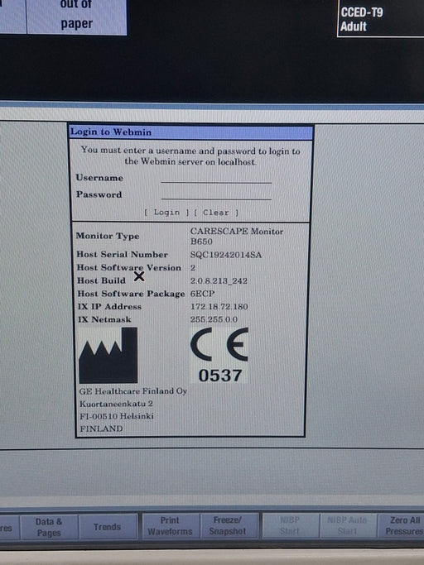Click the Login button in Webmin dialog
Viewport: 424px width, 565px height.
click(x=166, y=213)
